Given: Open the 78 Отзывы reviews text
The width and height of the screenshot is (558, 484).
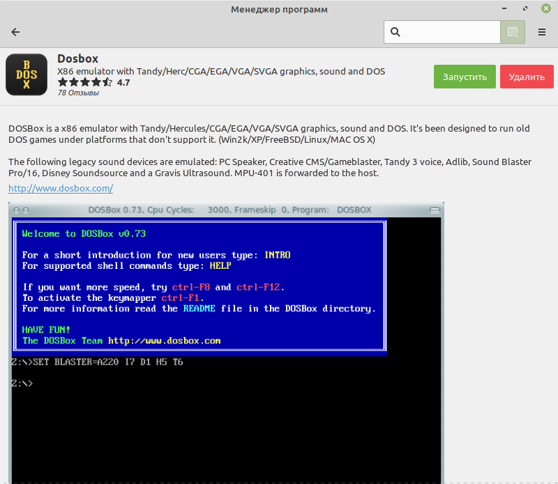Looking at the screenshot, I should point(78,93).
